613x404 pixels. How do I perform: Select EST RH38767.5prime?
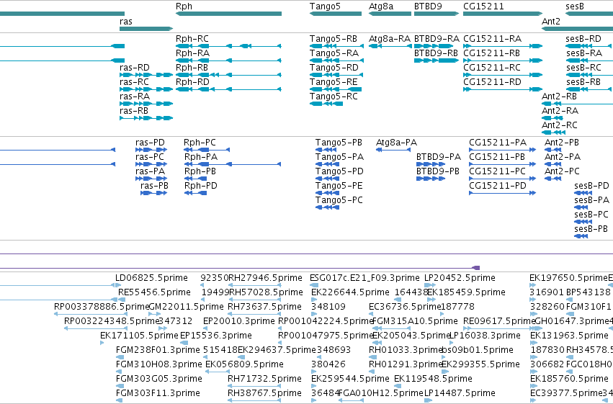pos(264,394)
